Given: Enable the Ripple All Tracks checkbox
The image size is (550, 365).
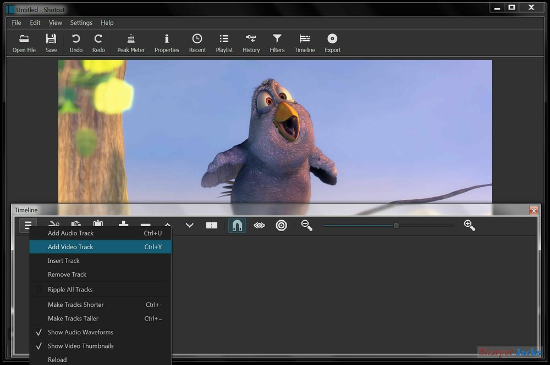Looking at the screenshot, I should [x=38, y=289].
